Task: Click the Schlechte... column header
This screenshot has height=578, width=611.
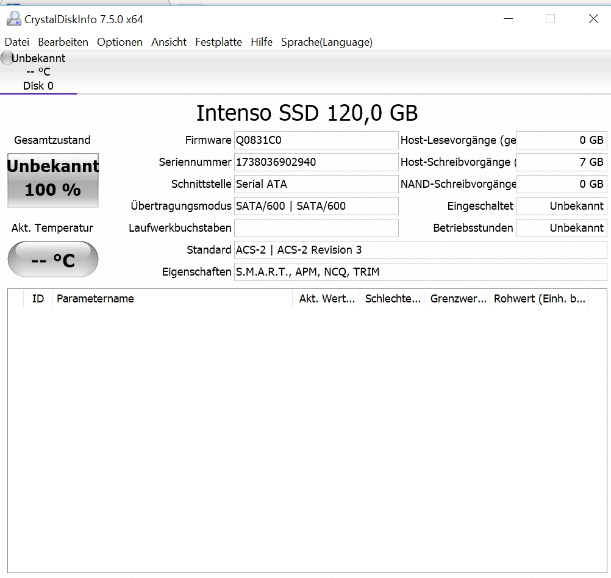Action: tap(391, 299)
